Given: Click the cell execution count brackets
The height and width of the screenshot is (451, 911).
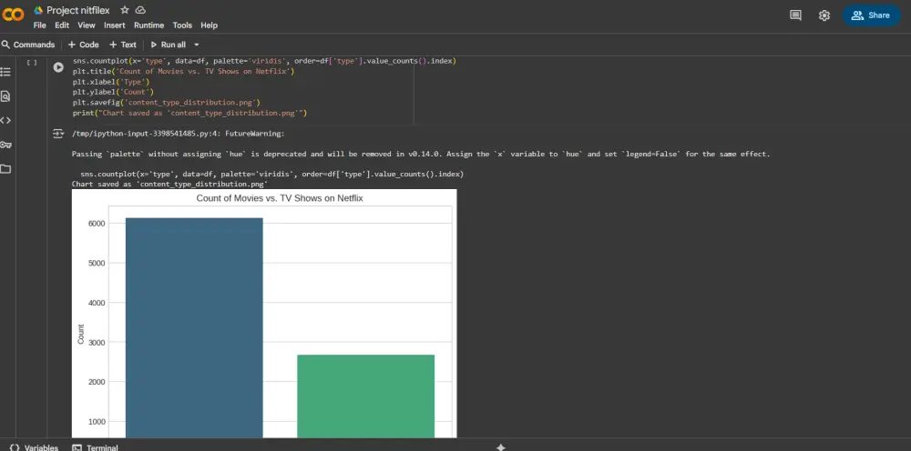Looking at the screenshot, I should click(32, 63).
